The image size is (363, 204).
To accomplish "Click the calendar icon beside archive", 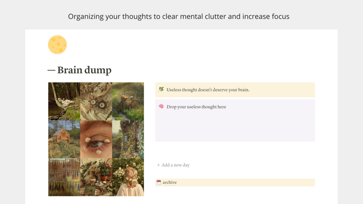I will [159, 182].
